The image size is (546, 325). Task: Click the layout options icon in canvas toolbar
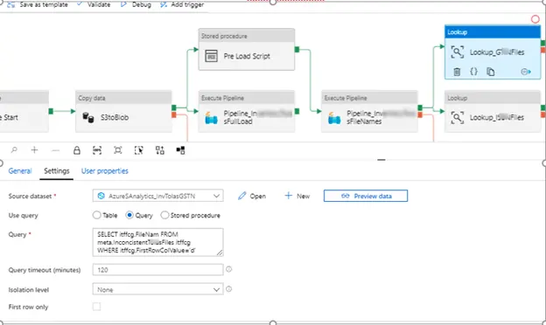180,150
